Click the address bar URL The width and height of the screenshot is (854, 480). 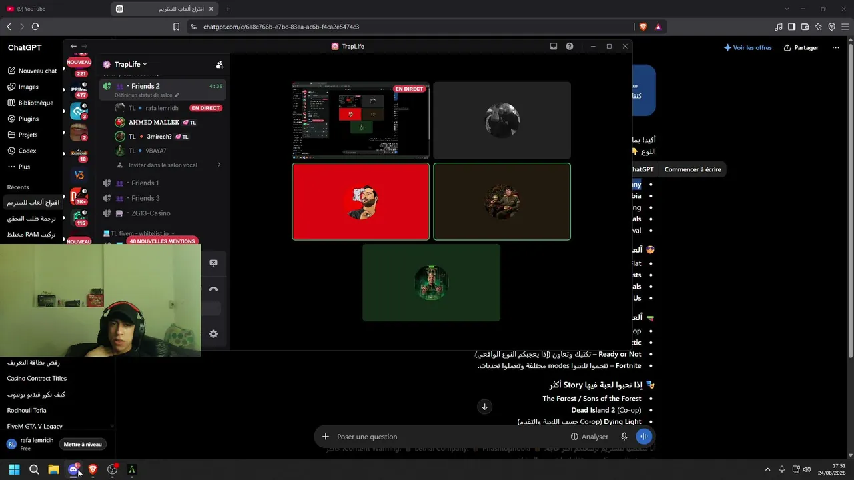281,27
